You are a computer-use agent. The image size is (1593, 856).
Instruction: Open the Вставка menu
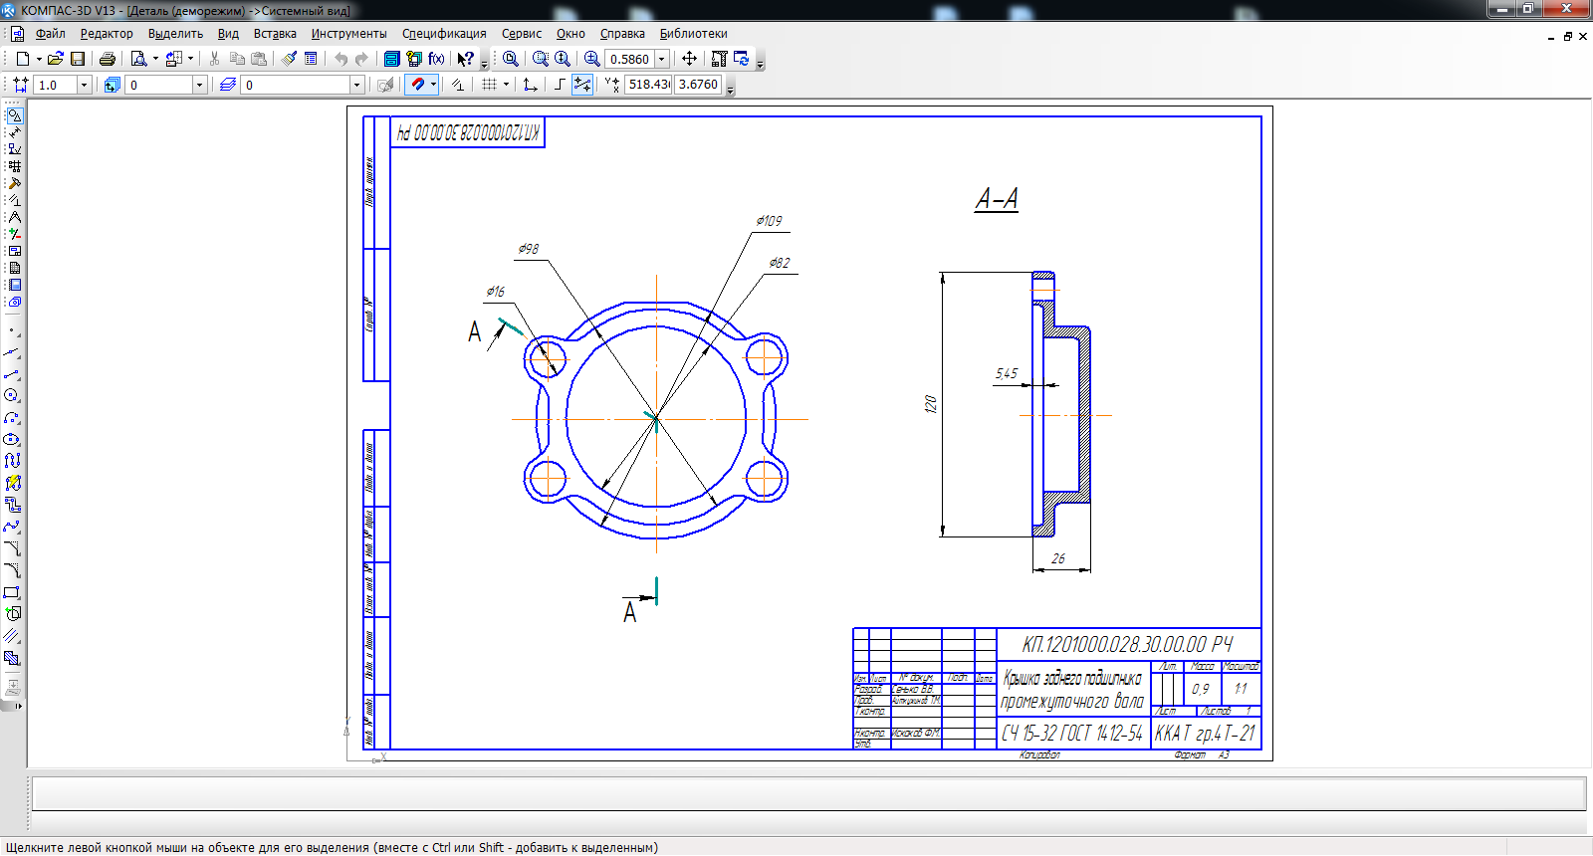pos(275,34)
